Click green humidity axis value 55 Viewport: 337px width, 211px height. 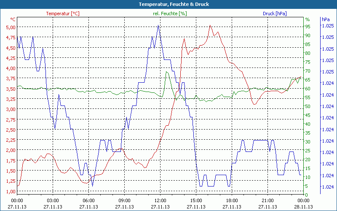308,97
